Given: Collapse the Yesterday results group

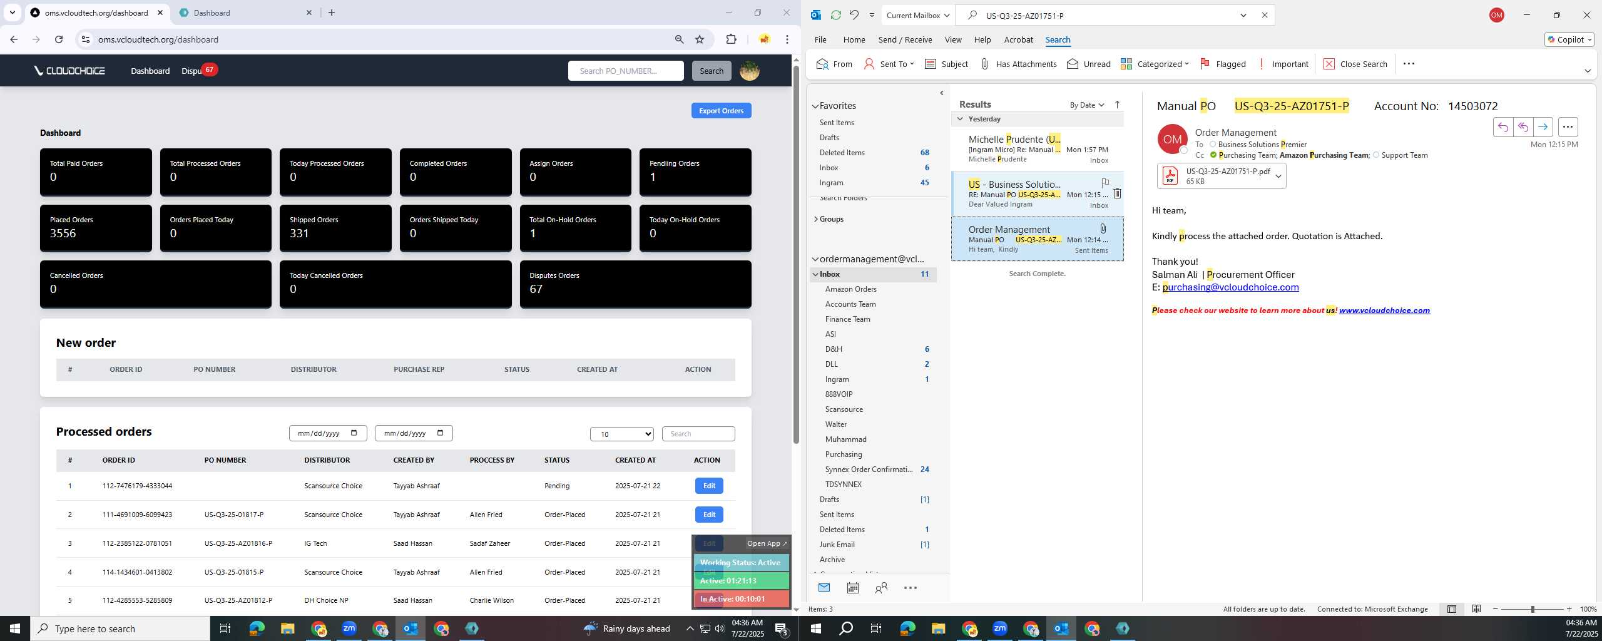Looking at the screenshot, I should 960,119.
